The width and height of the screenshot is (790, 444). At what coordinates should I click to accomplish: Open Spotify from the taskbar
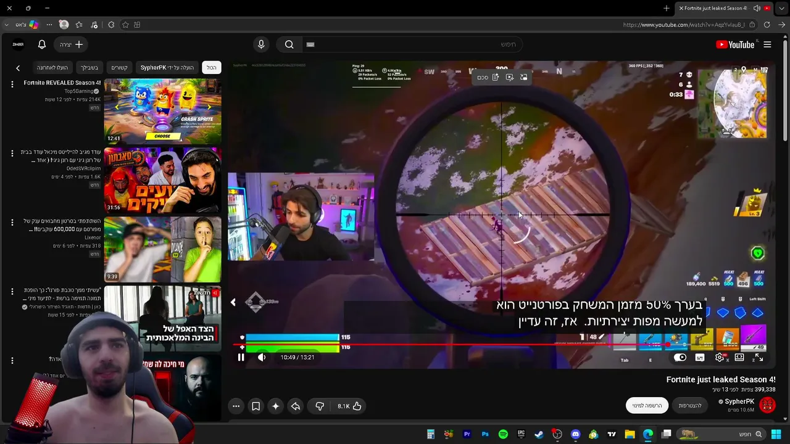coord(503,435)
